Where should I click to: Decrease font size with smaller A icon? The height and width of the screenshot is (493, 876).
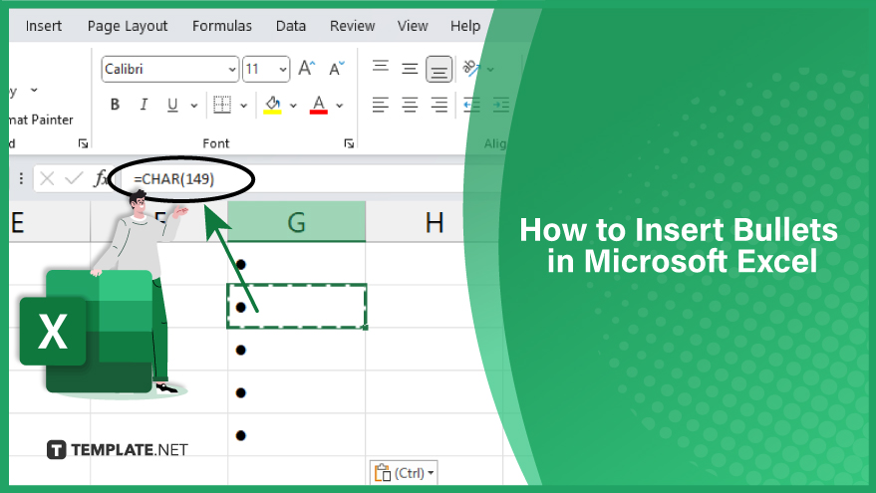tap(337, 69)
